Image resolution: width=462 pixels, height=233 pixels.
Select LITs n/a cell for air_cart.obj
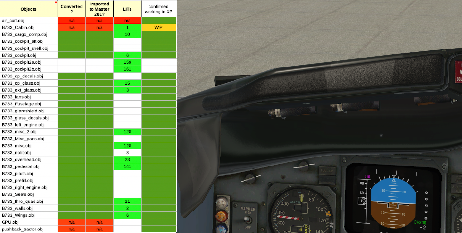pyautogui.click(x=127, y=21)
